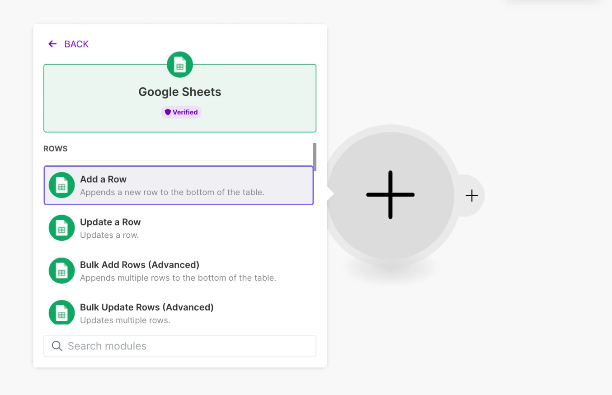This screenshot has height=395, width=612.
Task: Click the back arrow icon
Action: click(52, 44)
